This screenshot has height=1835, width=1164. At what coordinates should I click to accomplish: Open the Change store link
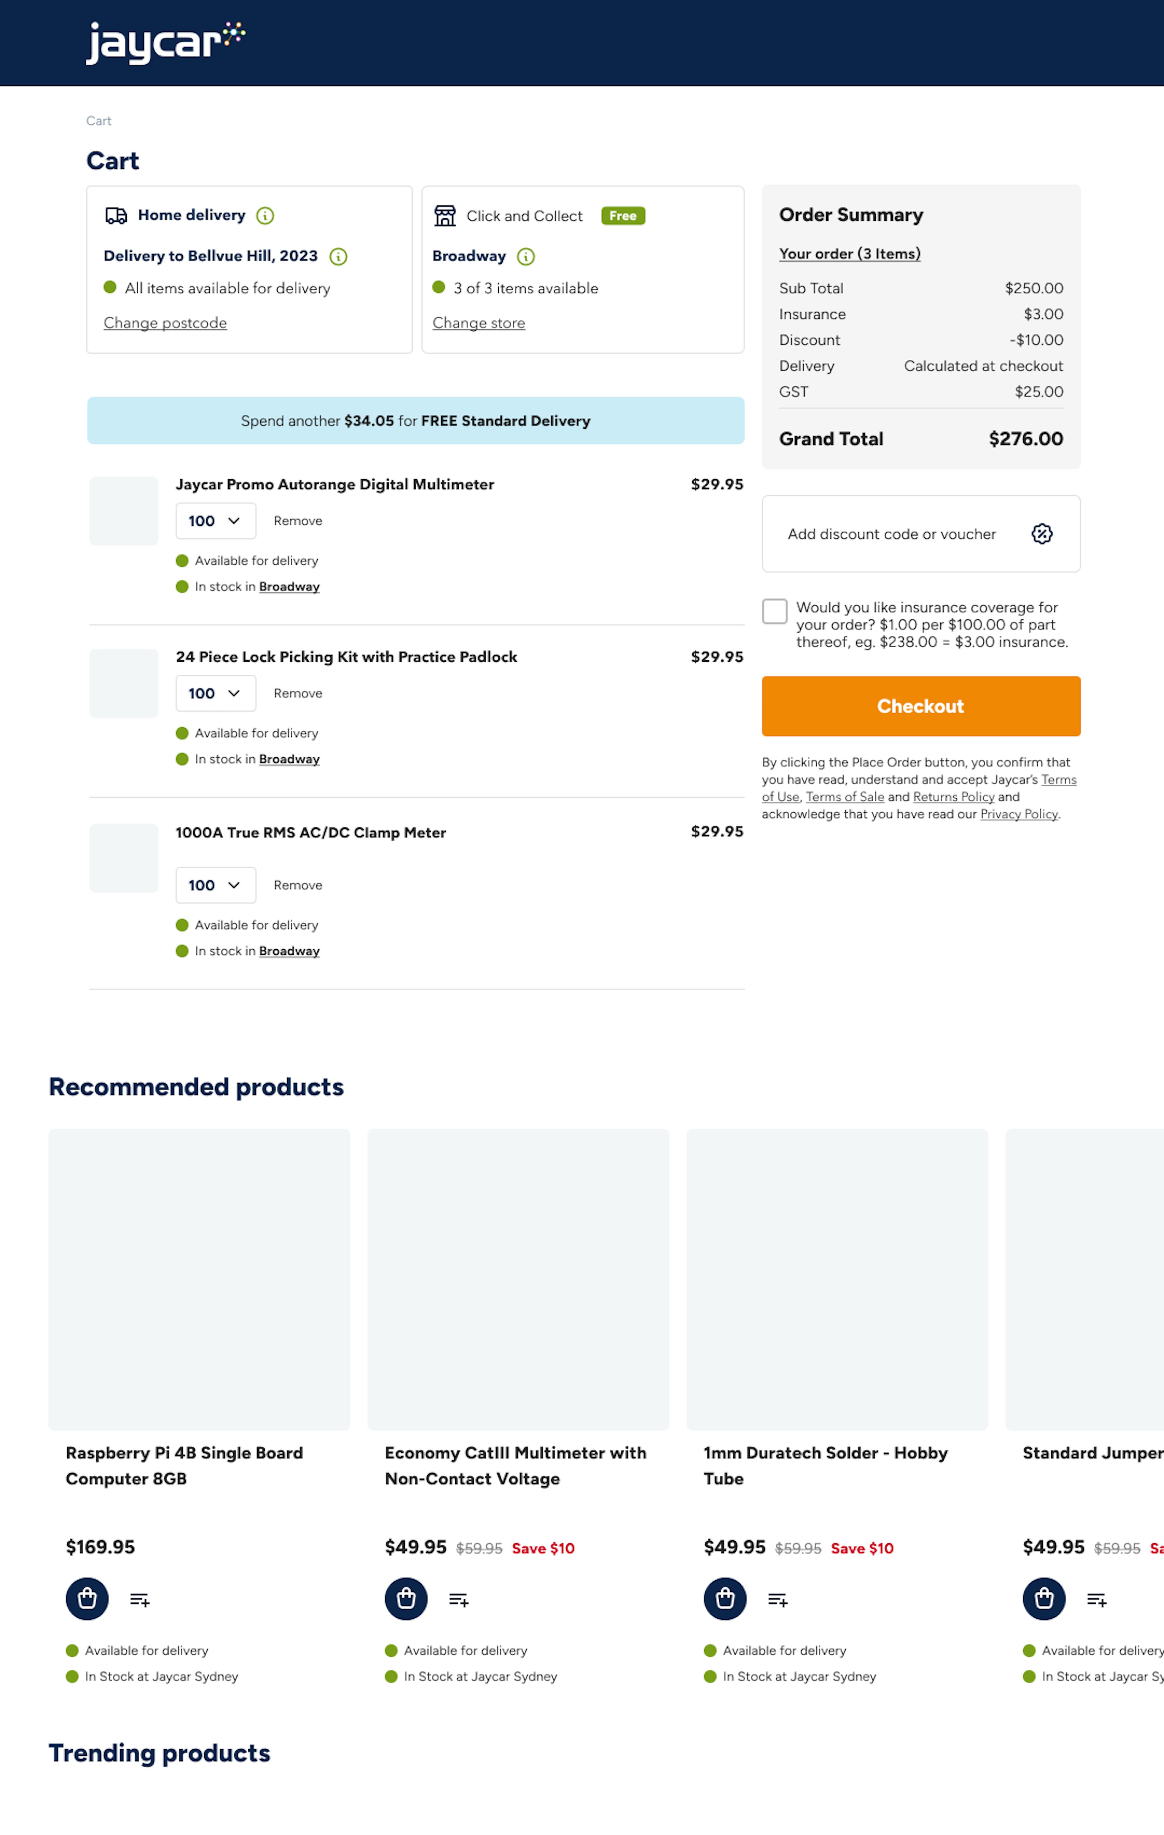point(478,323)
